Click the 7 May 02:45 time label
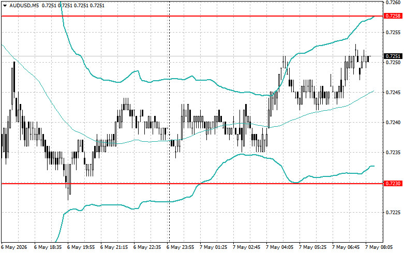The image size is (404, 253). point(247,247)
